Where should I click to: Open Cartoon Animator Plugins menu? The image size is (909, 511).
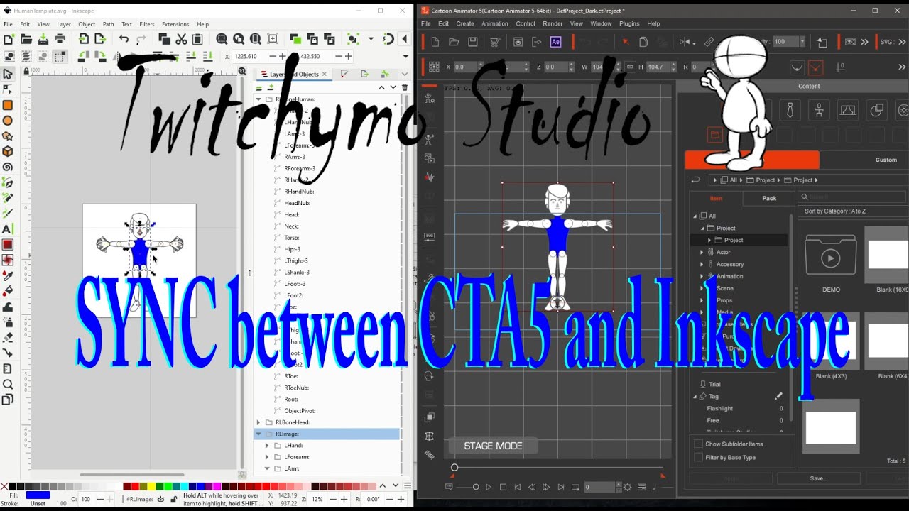[x=629, y=23]
